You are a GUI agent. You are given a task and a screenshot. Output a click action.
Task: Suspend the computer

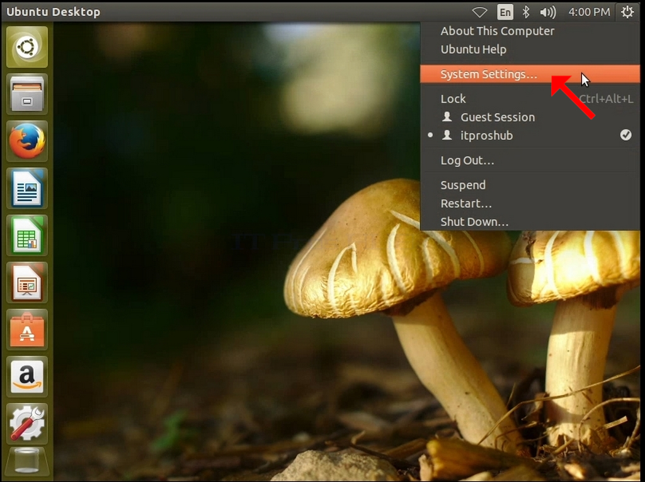pyautogui.click(x=530, y=185)
